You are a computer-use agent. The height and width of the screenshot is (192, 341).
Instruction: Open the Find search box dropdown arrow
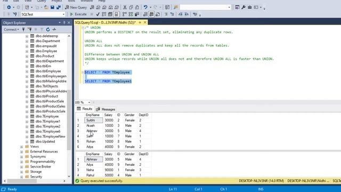click(229, 7)
